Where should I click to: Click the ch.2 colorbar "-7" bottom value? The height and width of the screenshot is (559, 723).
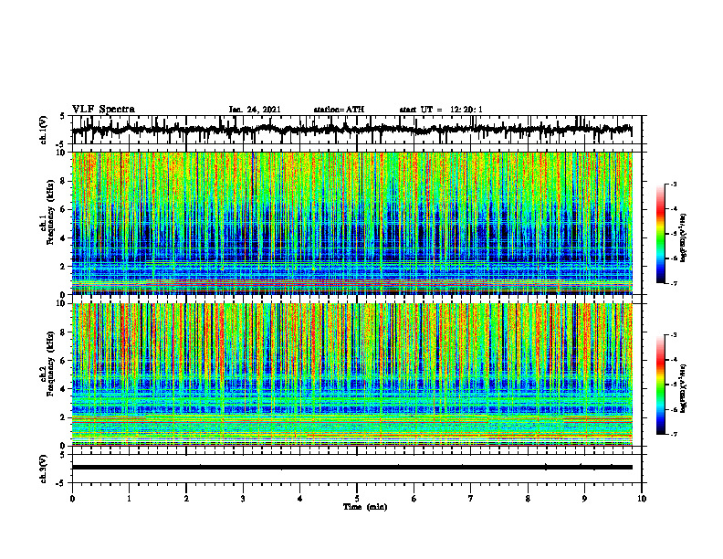[673, 434]
